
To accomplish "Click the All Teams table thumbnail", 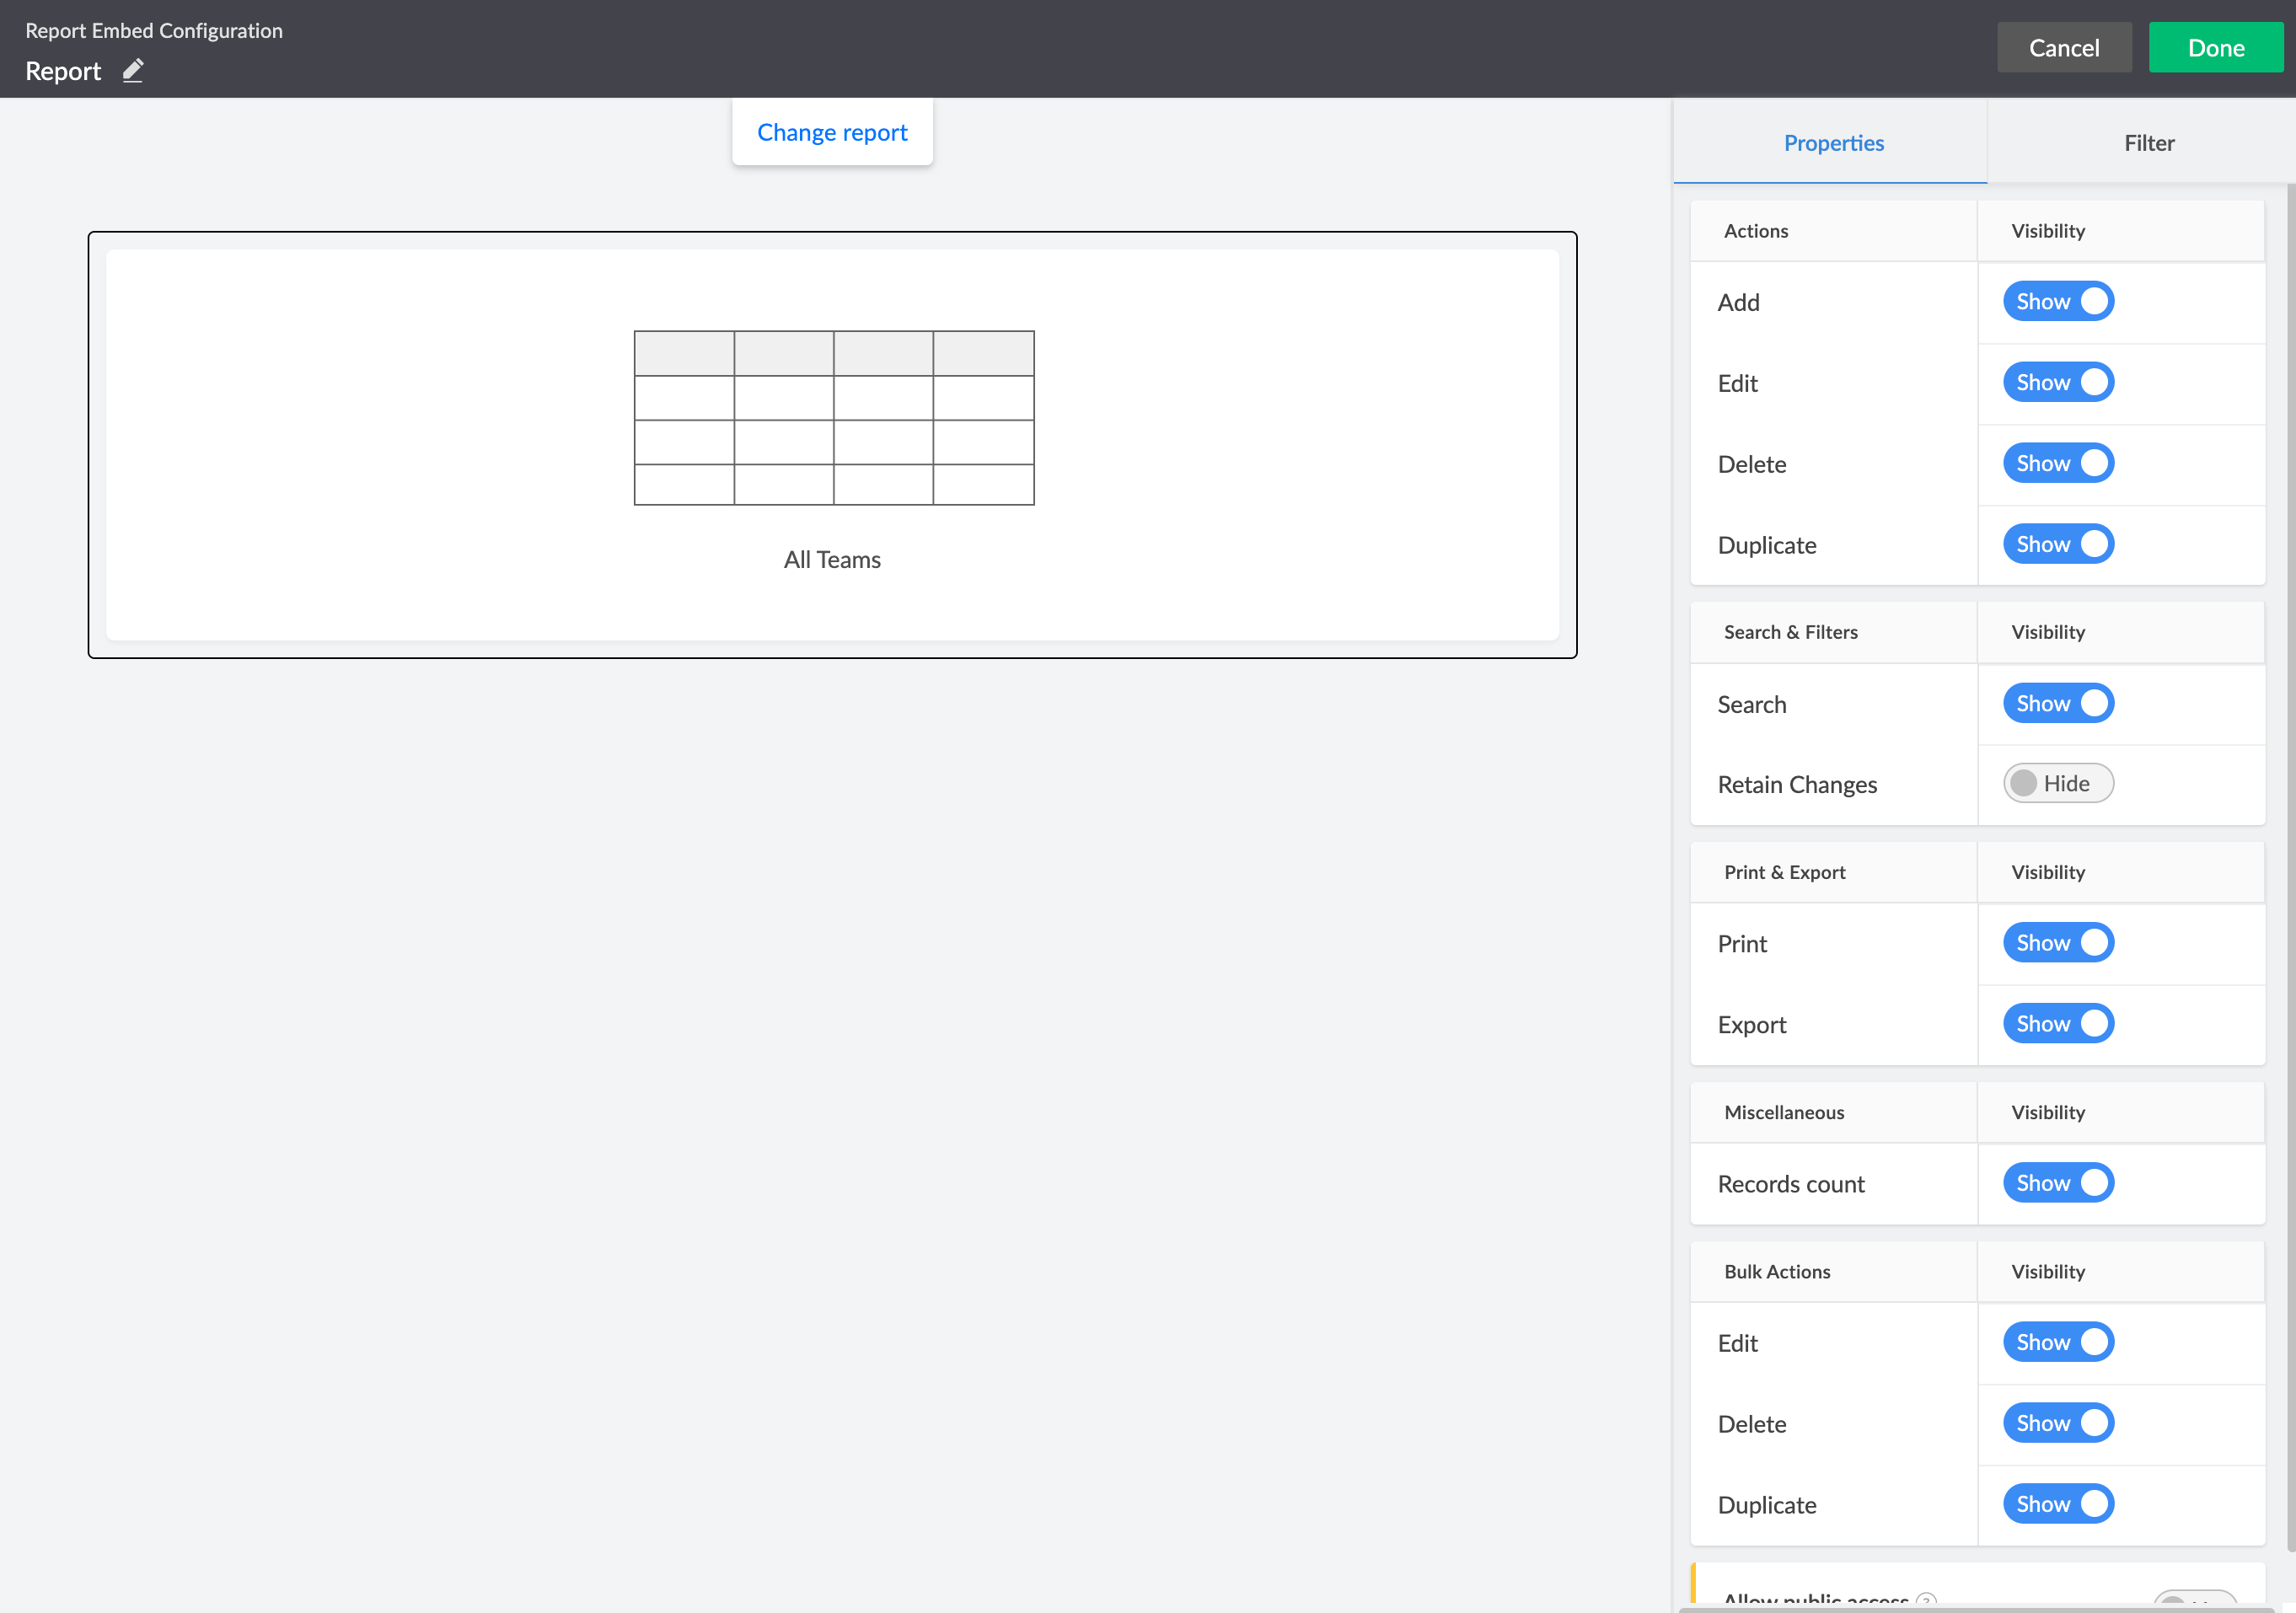I will point(833,418).
